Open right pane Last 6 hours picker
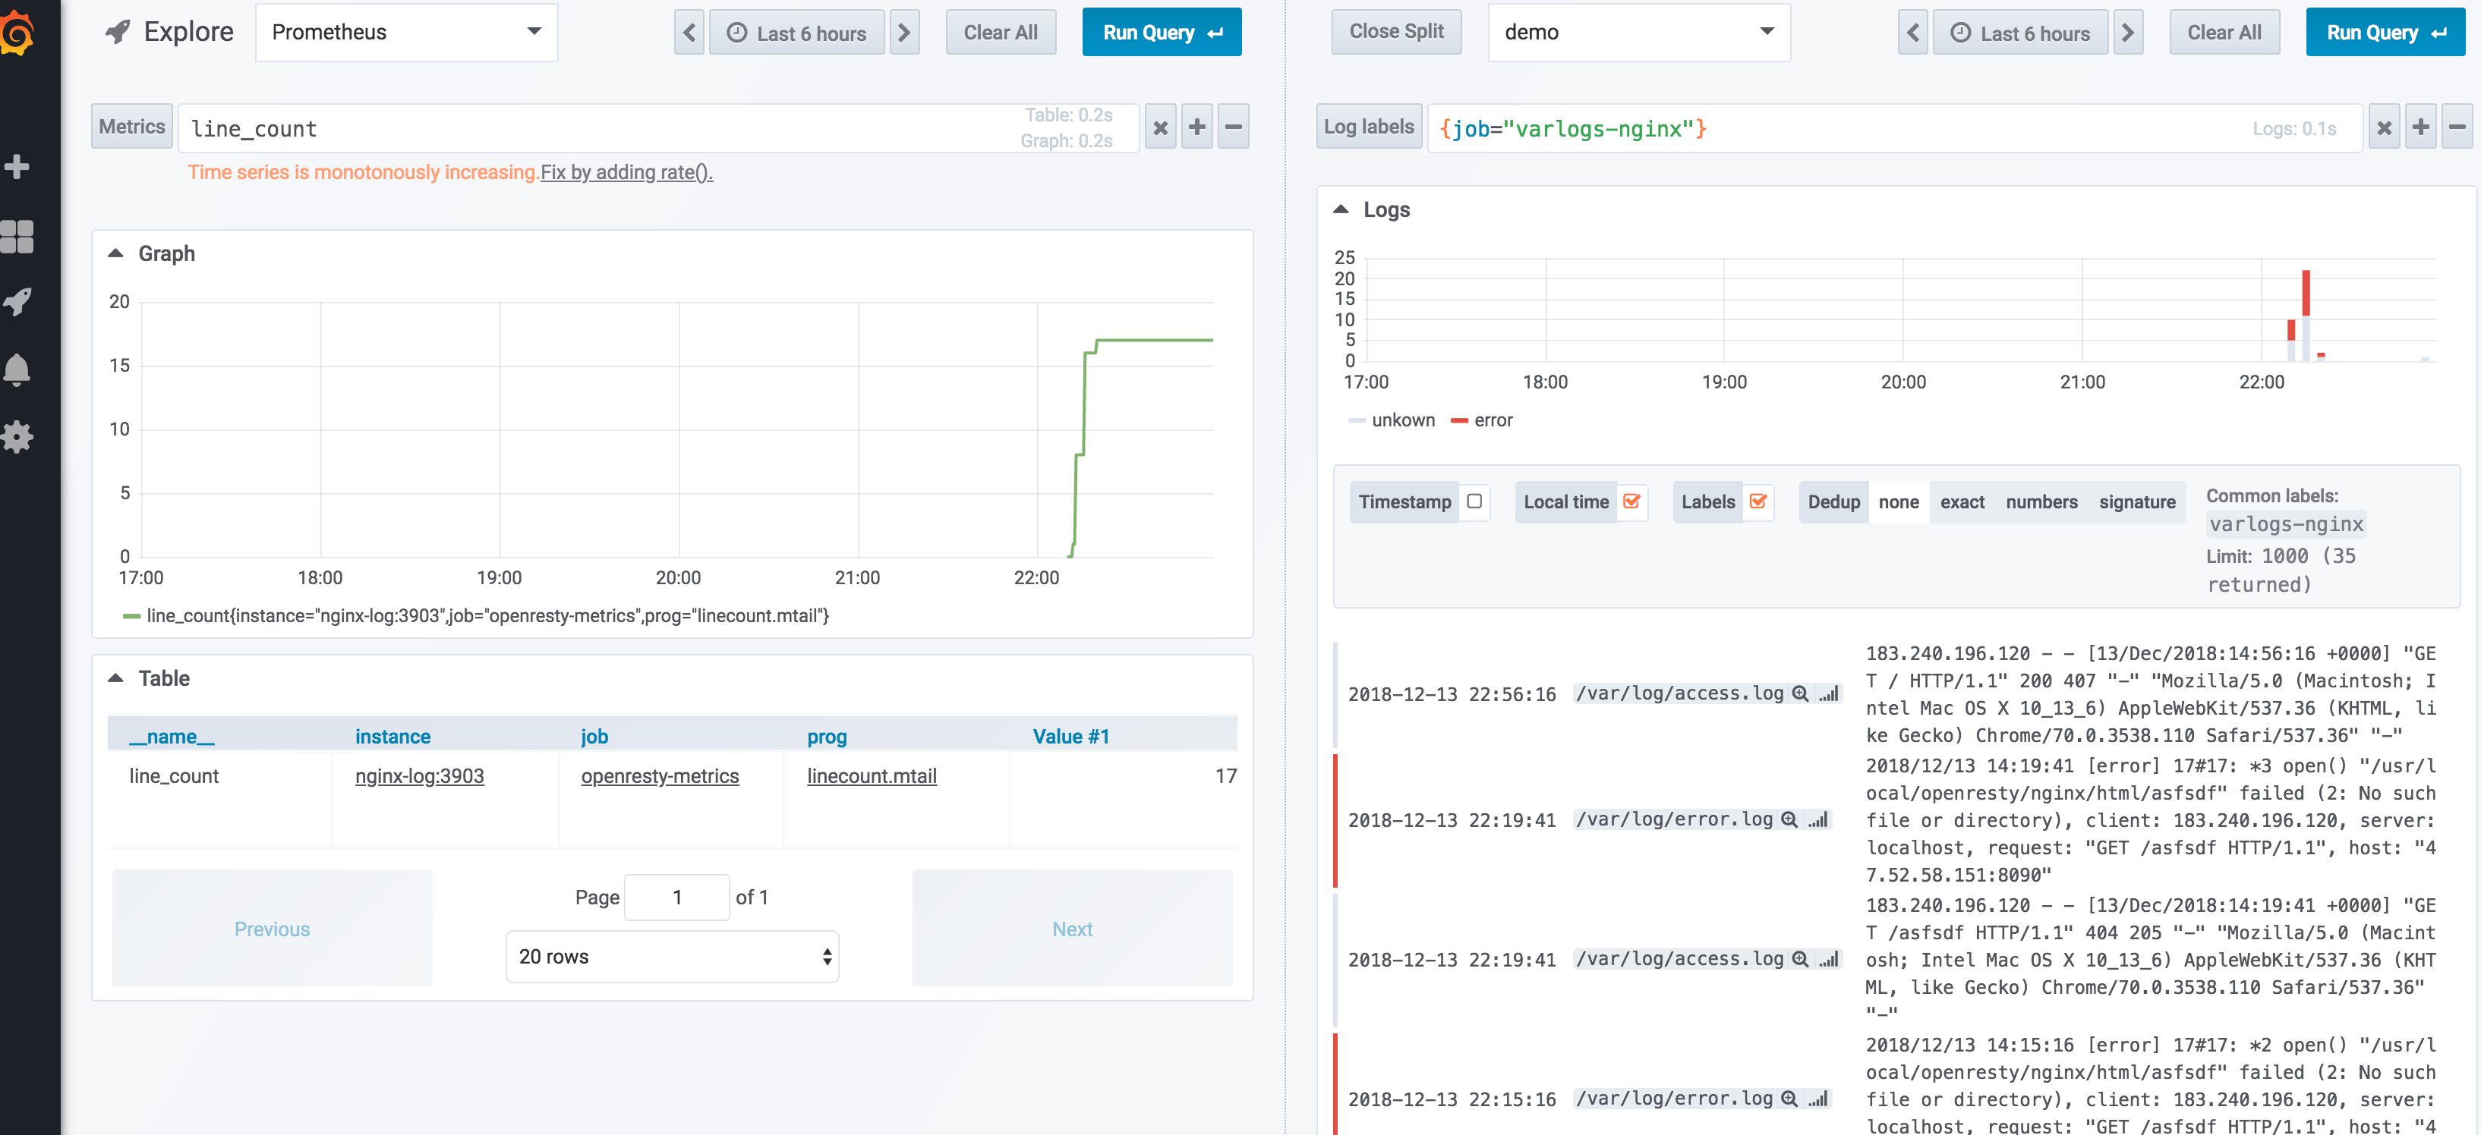The width and height of the screenshot is (2481, 1135). [2021, 33]
